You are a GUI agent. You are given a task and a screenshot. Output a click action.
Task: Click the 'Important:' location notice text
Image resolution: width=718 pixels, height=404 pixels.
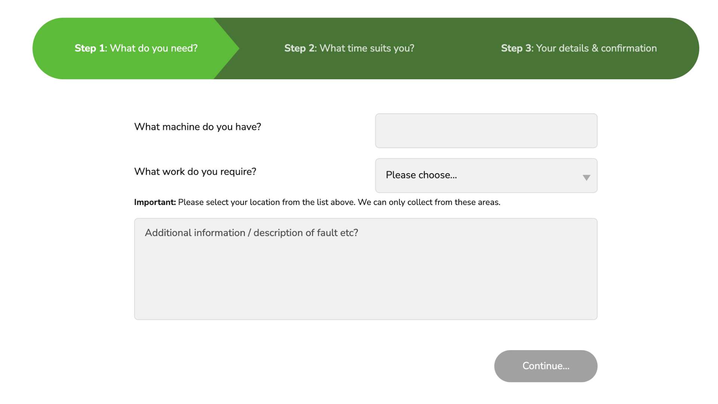click(317, 202)
